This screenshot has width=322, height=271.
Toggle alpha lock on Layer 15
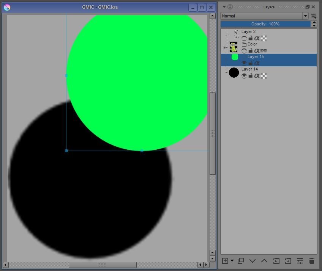pos(257,63)
